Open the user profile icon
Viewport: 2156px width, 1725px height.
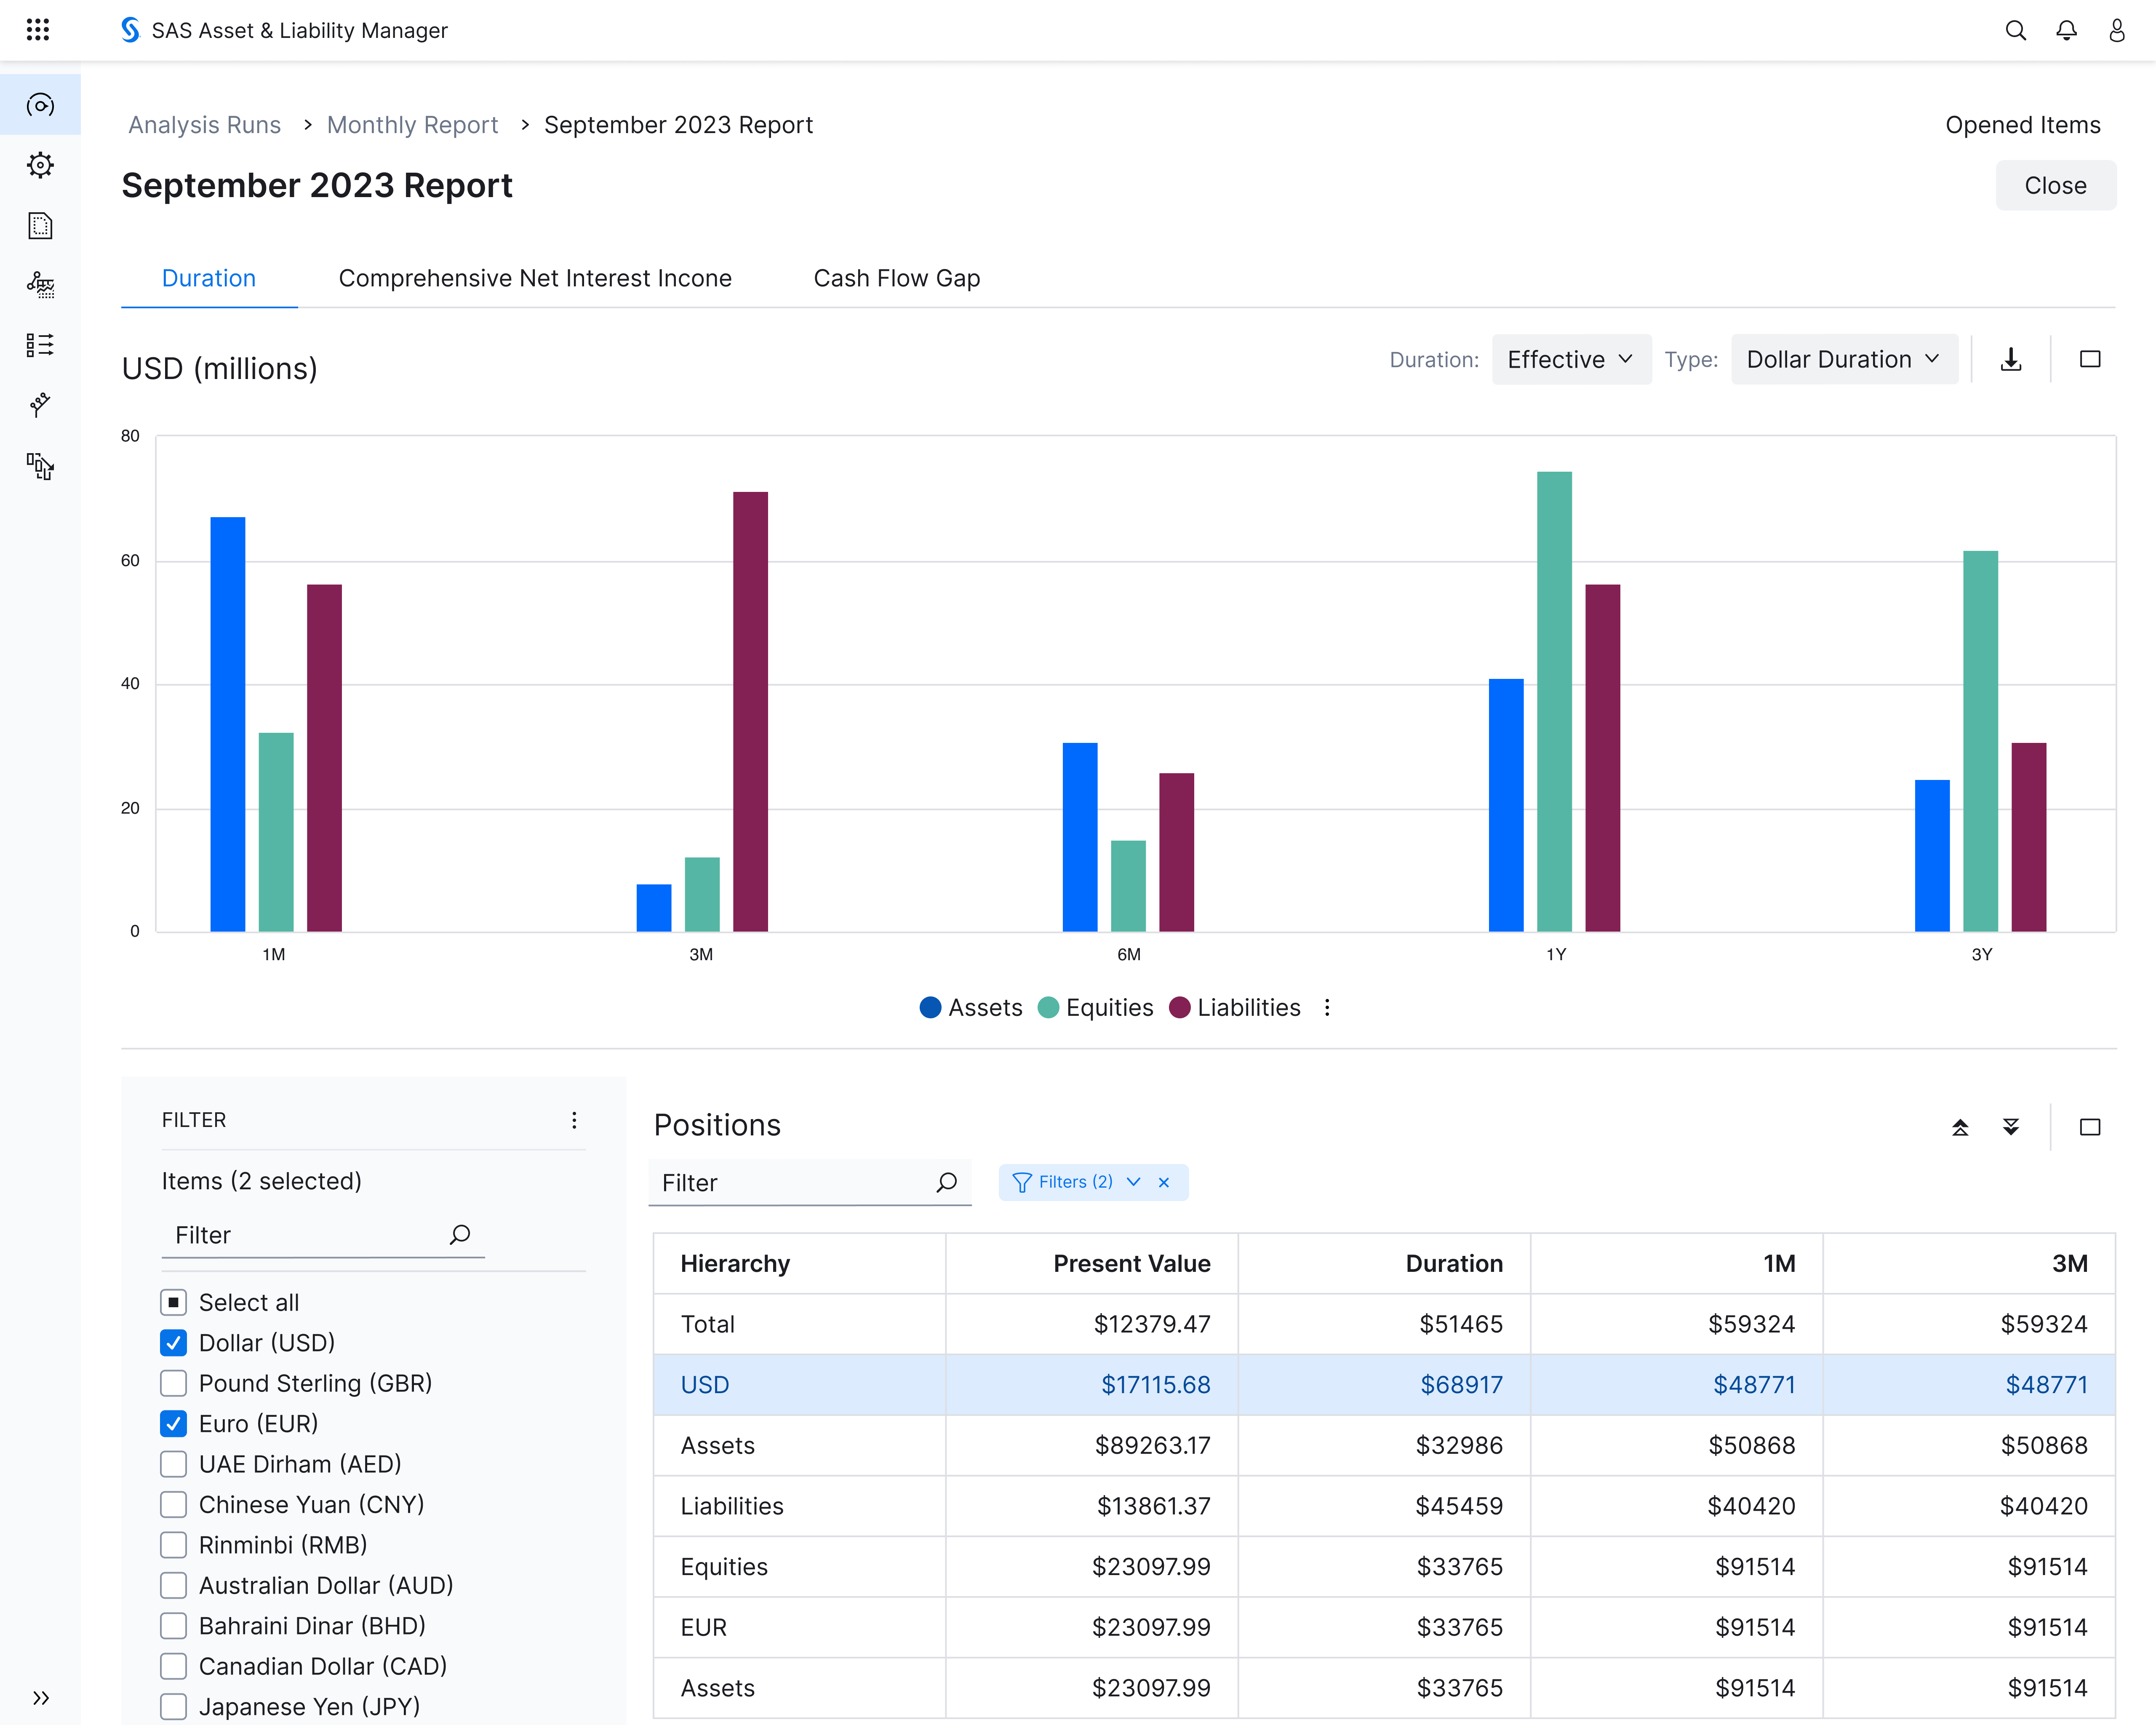pos(2116,30)
